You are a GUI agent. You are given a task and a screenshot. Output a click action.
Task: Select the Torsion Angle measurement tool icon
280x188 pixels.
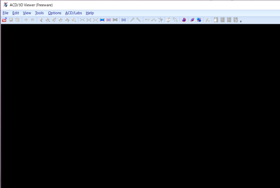click(x=160, y=20)
